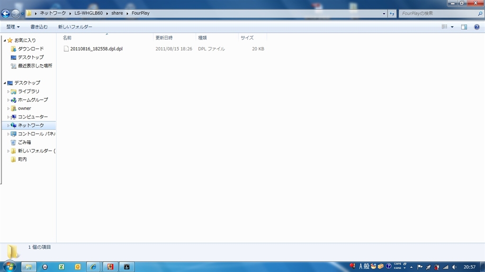Click the IME input mode A indicator
The height and width of the screenshot is (272, 485).
(360, 266)
